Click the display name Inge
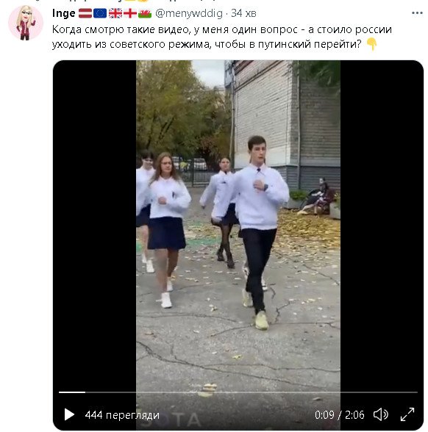The width and height of the screenshot is (428, 432). coord(64,13)
